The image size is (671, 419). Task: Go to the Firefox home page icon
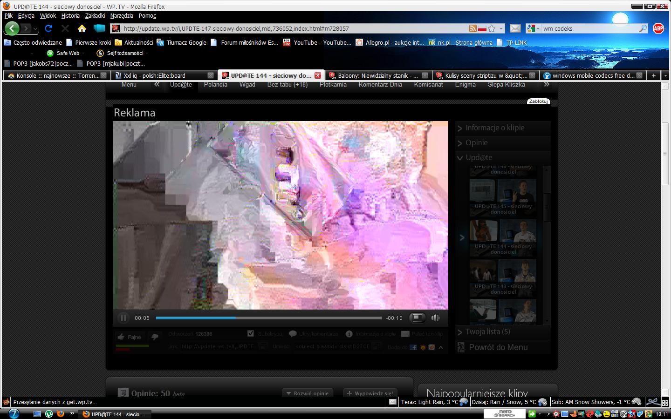pyautogui.click(x=82, y=28)
